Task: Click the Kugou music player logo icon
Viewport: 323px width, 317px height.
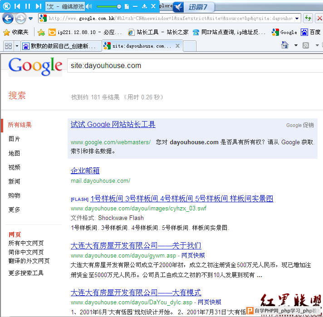Action: point(7,6)
